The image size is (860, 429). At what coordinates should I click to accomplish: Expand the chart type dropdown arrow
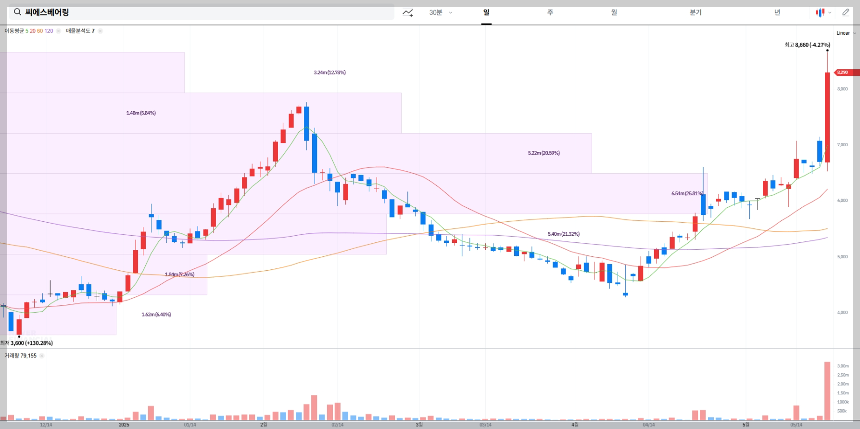pos(830,13)
